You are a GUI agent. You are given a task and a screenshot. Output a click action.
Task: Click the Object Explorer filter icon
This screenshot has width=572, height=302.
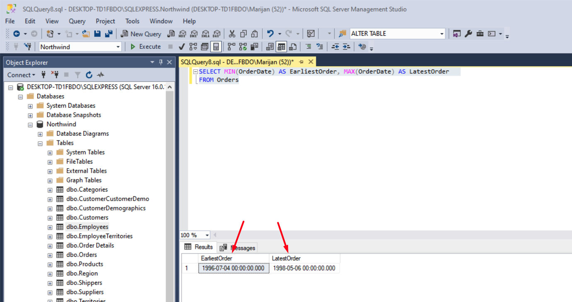pyautogui.click(x=78, y=75)
